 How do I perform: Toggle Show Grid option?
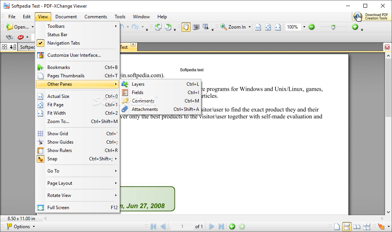pos(78,134)
